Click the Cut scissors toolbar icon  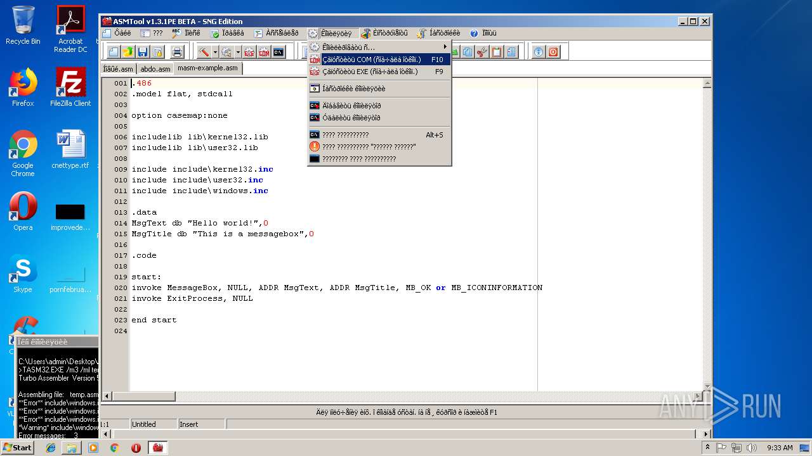click(x=482, y=52)
